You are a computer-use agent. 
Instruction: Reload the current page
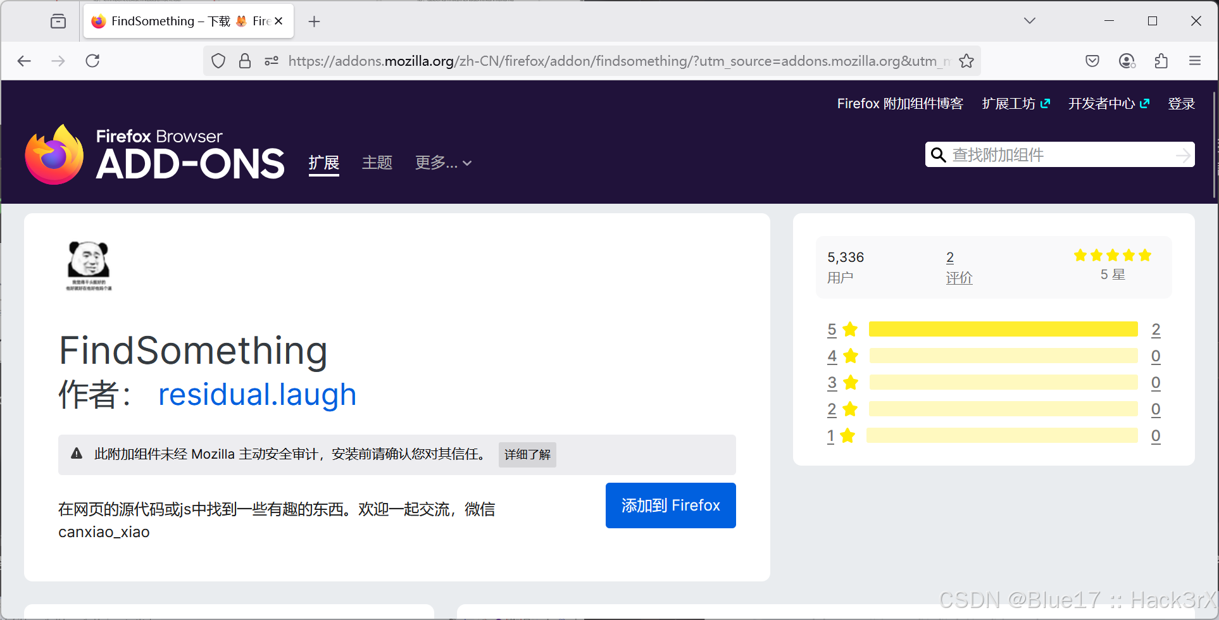coord(92,61)
